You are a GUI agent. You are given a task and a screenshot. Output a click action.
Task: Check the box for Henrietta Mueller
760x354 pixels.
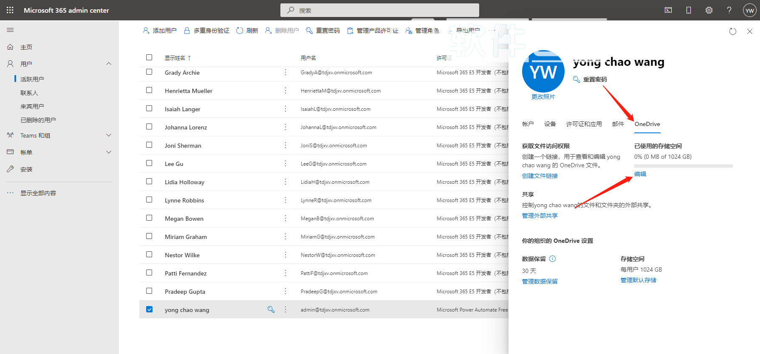point(149,90)
